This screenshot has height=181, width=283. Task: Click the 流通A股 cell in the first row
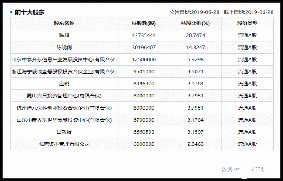tap(247, 35)
